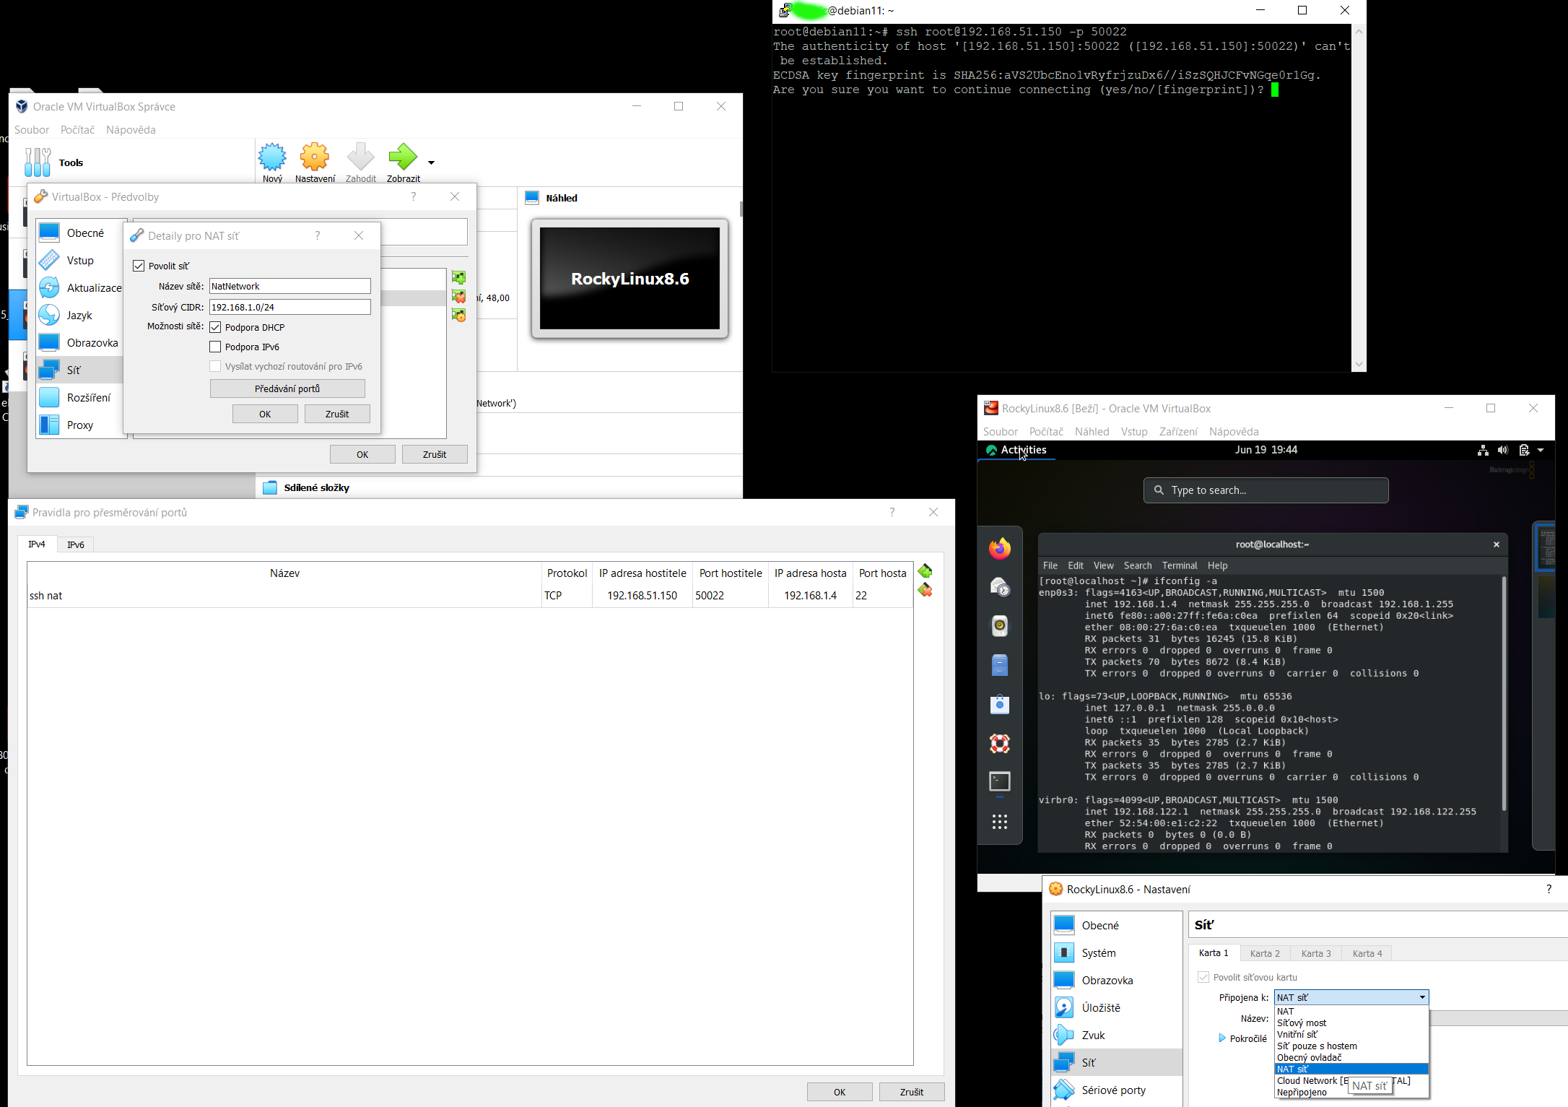Switch to Karta 3 tab
Screen dimensions: 1568x1107
point(1316,953)
